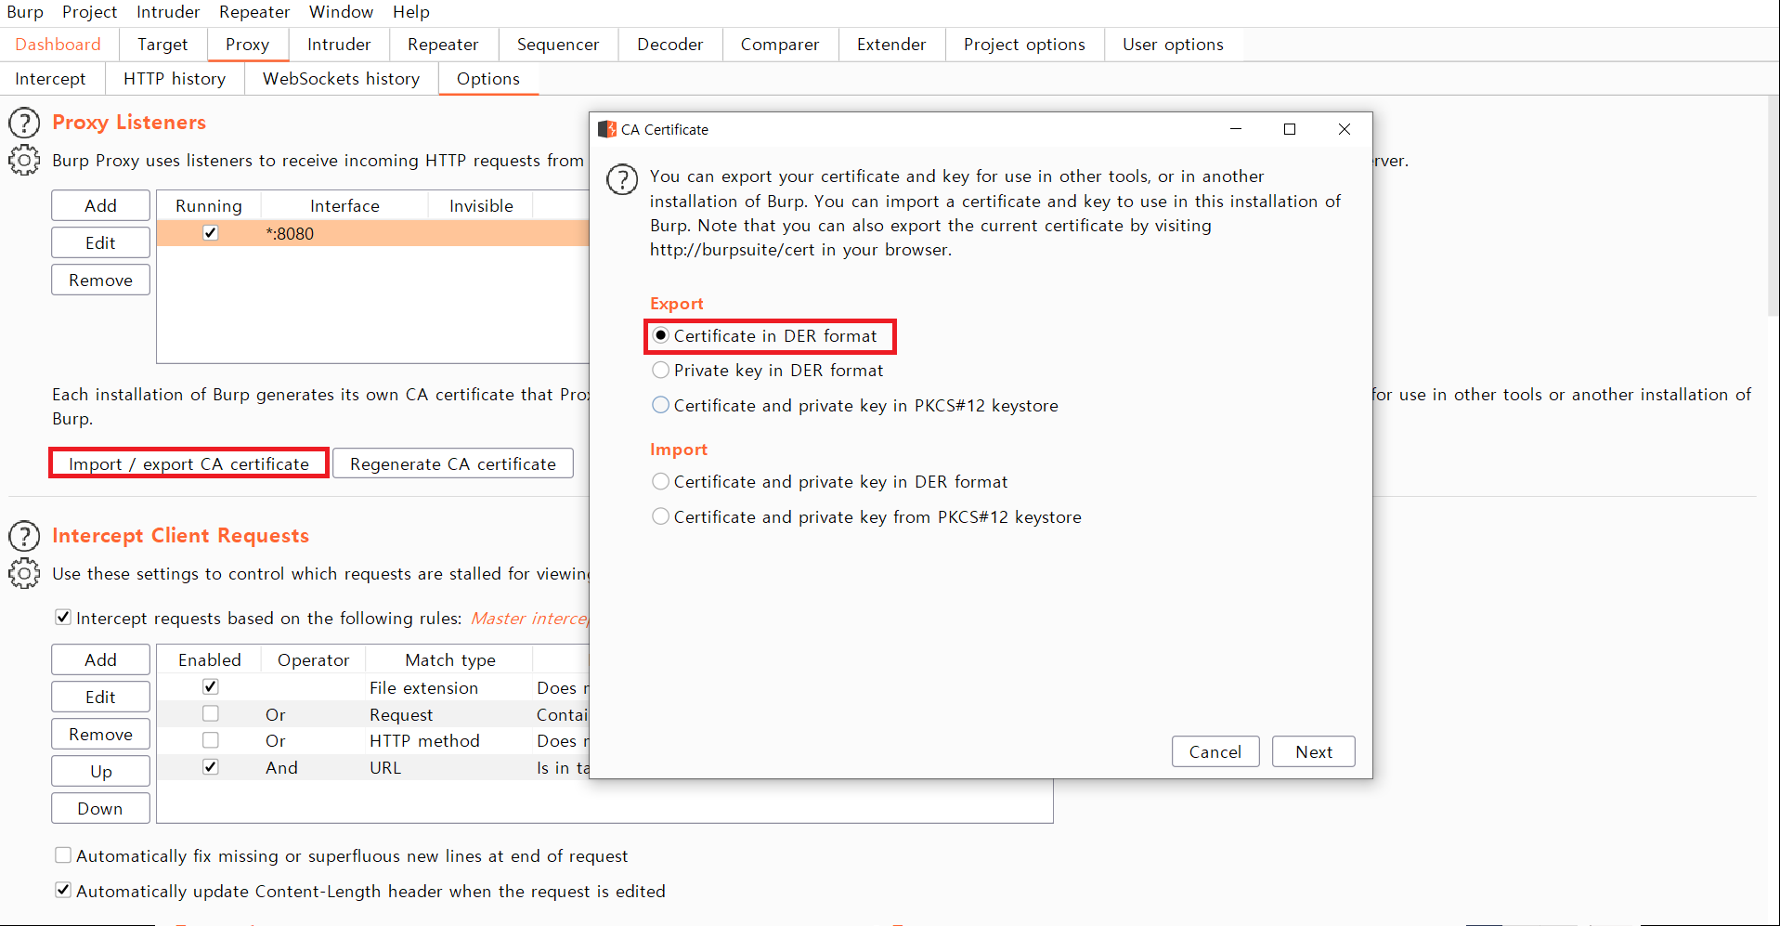Click Add button for proxy listeners
The height and width of the screenshot is (926, 1780).
pyautogui.click(x=100, y=205)
